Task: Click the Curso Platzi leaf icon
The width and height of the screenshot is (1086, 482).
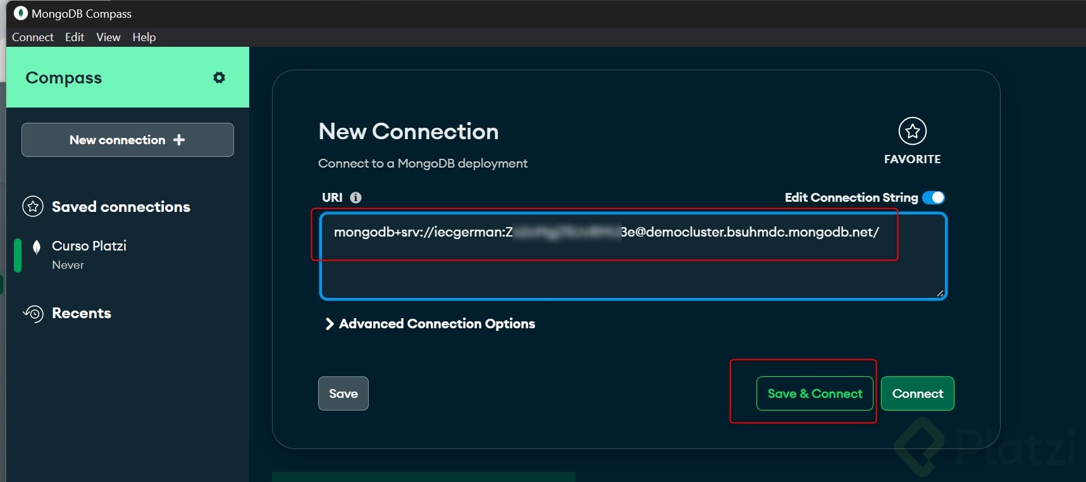Action: 37,247
